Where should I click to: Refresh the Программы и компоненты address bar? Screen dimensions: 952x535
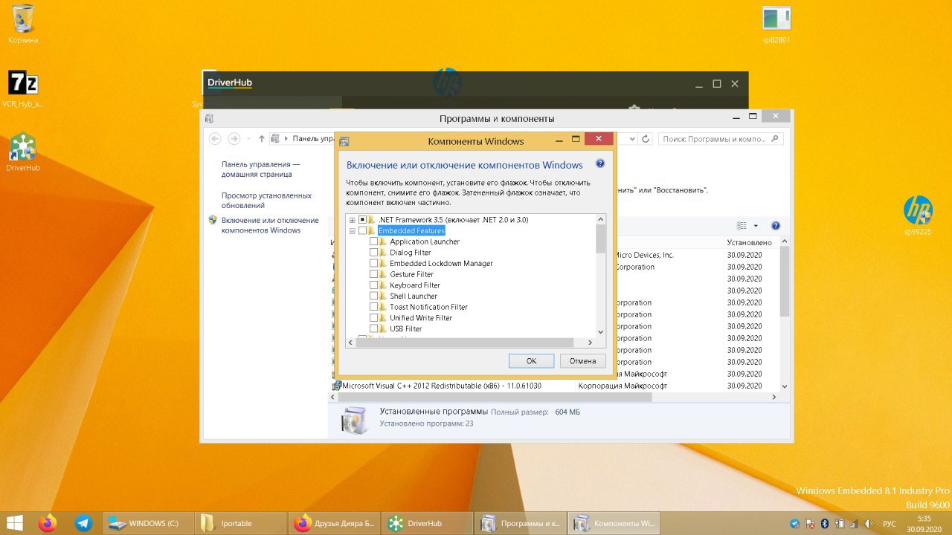point(646,139)
